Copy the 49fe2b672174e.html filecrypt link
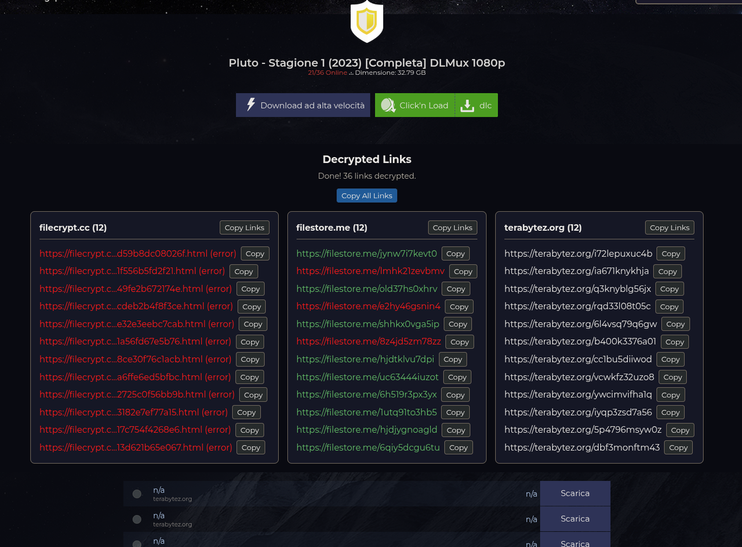Screen dimensions: 742x547 [250, 289]
